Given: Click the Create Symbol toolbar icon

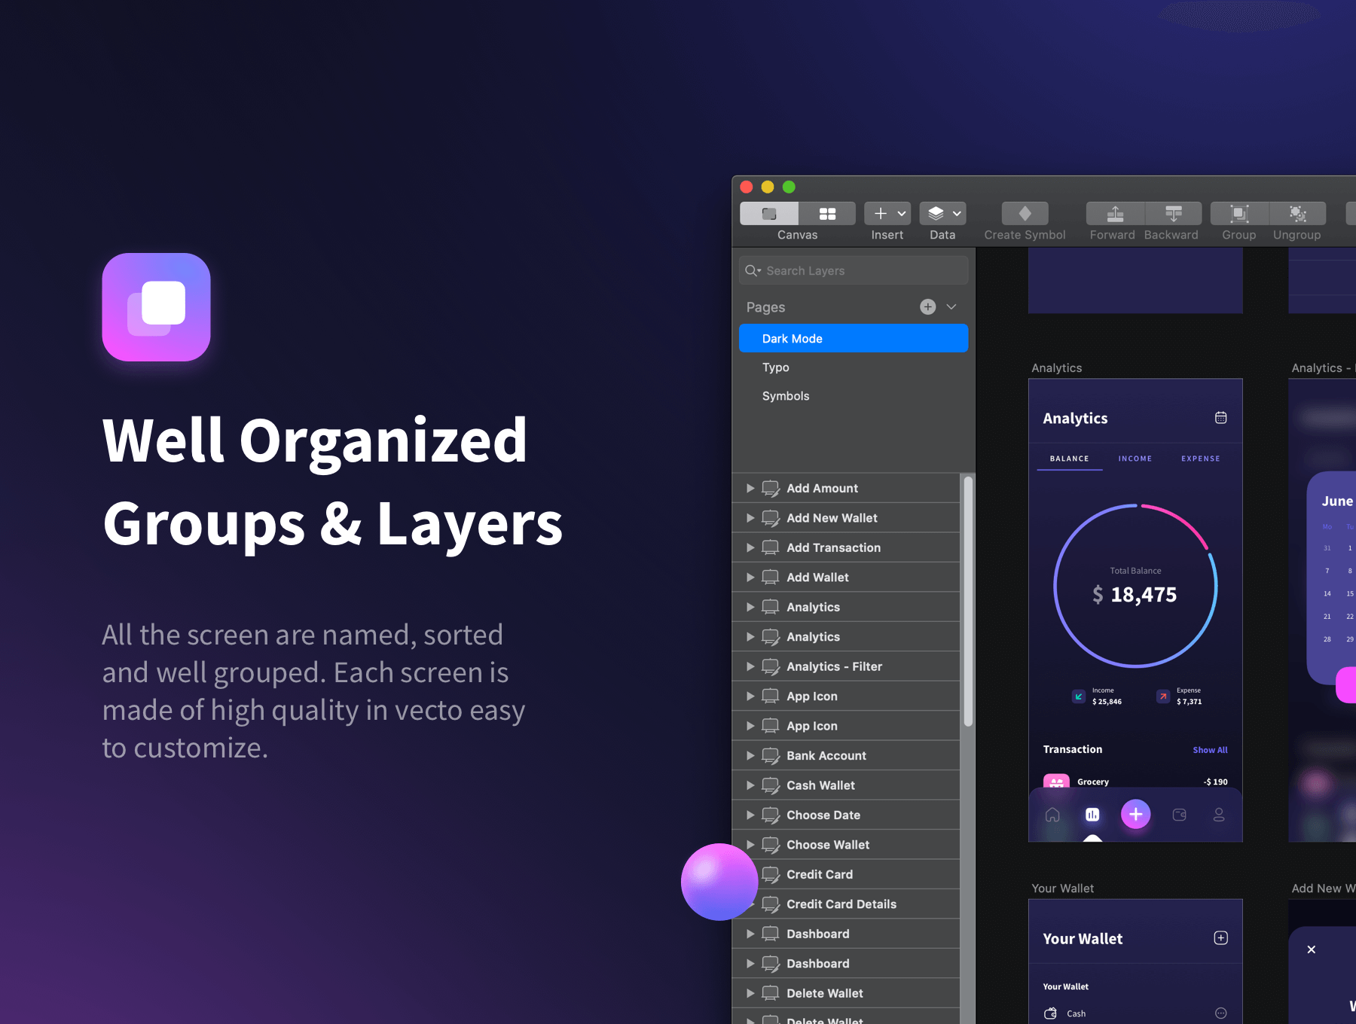Looking at the screenshot, I should (x=1025, y=214).
